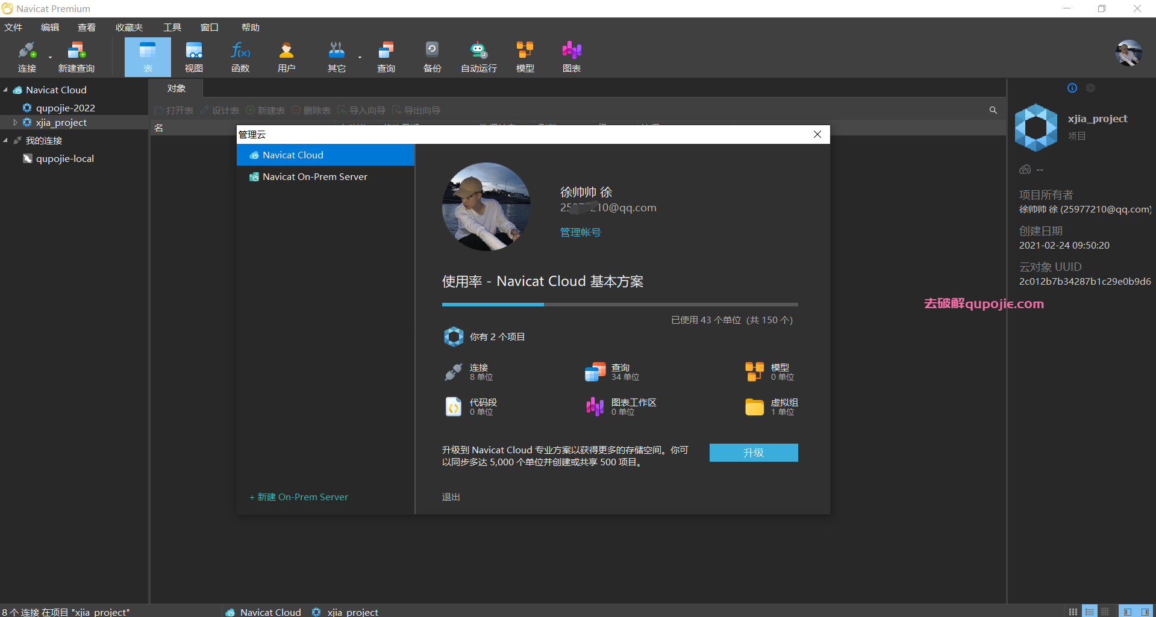Collapse the Navicat Cloud tree node
The image size is (1156, 617).
5,90
